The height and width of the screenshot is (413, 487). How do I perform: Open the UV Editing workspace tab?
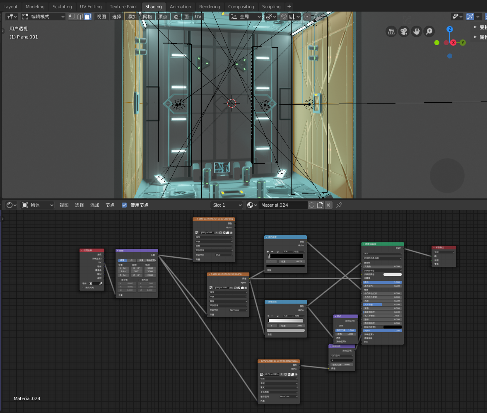coord(91,7)
